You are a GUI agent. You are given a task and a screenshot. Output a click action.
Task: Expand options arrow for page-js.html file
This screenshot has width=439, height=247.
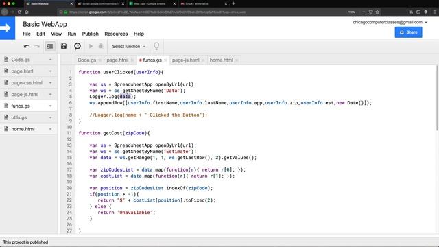click(x=50, y=95)
